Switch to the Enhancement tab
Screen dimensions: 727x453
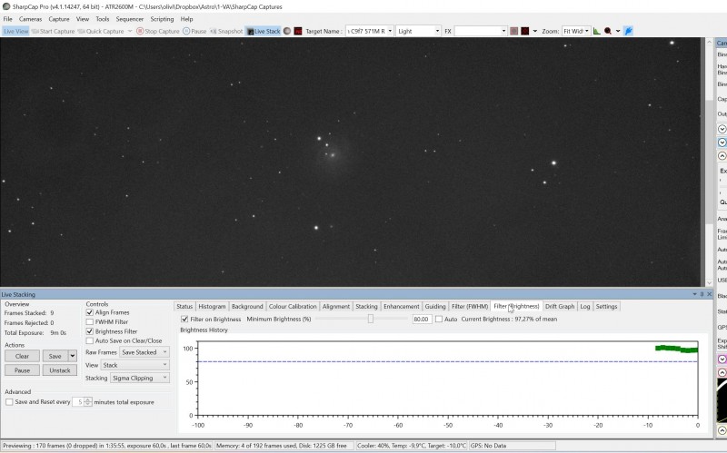[402, 307]
